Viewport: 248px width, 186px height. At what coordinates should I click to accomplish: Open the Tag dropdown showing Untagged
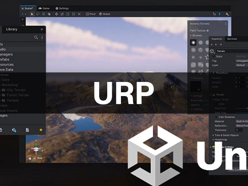pyautogui.click(x=242, y=61)
